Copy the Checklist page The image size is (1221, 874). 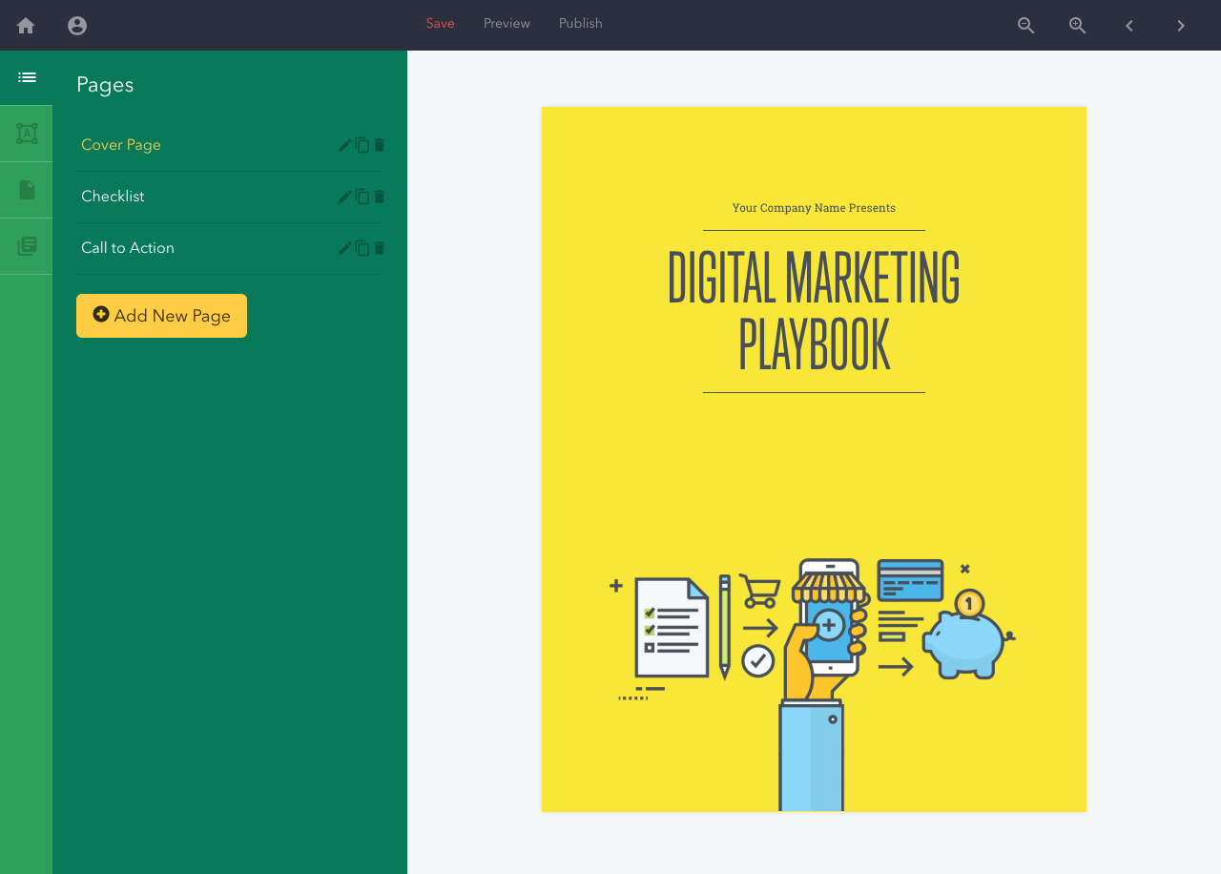(362, 197)
